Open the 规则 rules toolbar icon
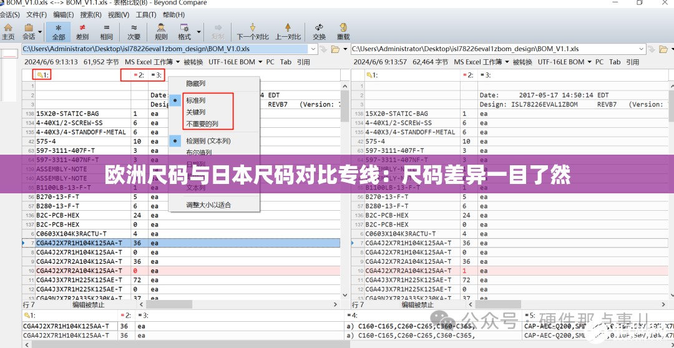This screenshot has height=348, width=674. (x=161, y=32)
